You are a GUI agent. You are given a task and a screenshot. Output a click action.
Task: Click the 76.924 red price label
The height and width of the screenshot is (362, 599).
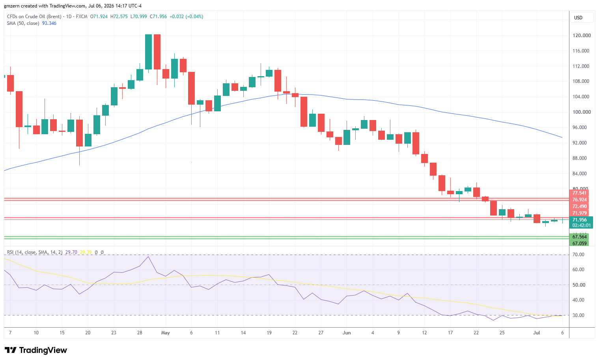click(x=580, y=200)
